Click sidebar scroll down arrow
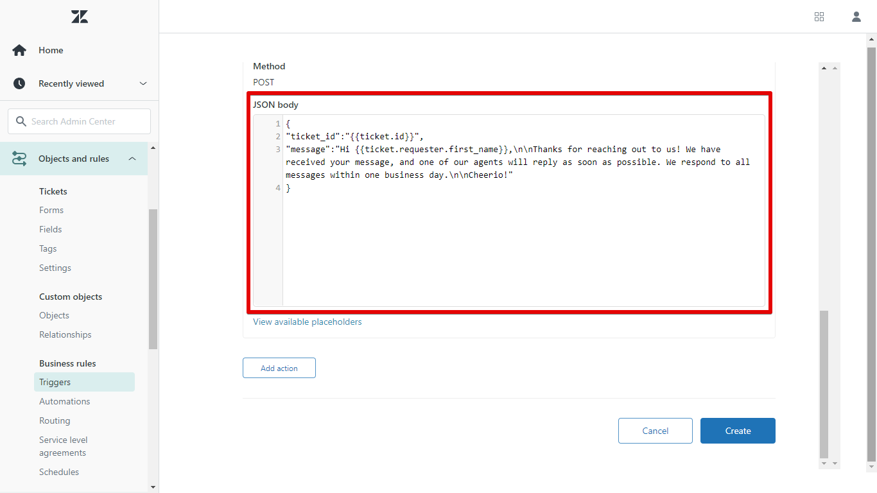 [x=153, y=487]
